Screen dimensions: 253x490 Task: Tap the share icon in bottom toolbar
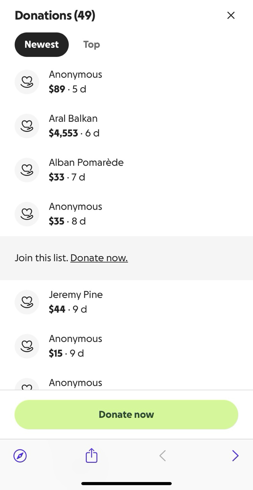[x=91, y=455]
